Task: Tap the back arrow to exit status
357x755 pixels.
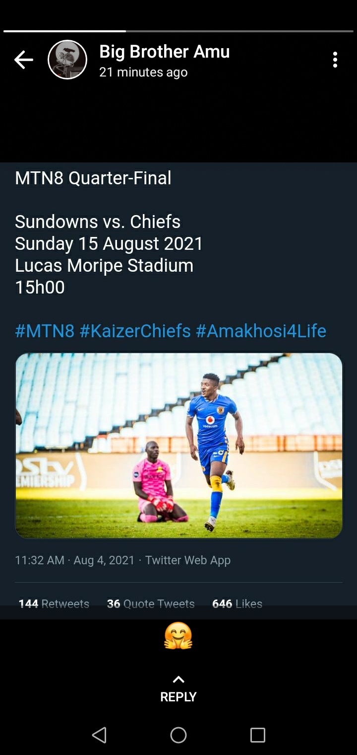Action: [23, 60]
